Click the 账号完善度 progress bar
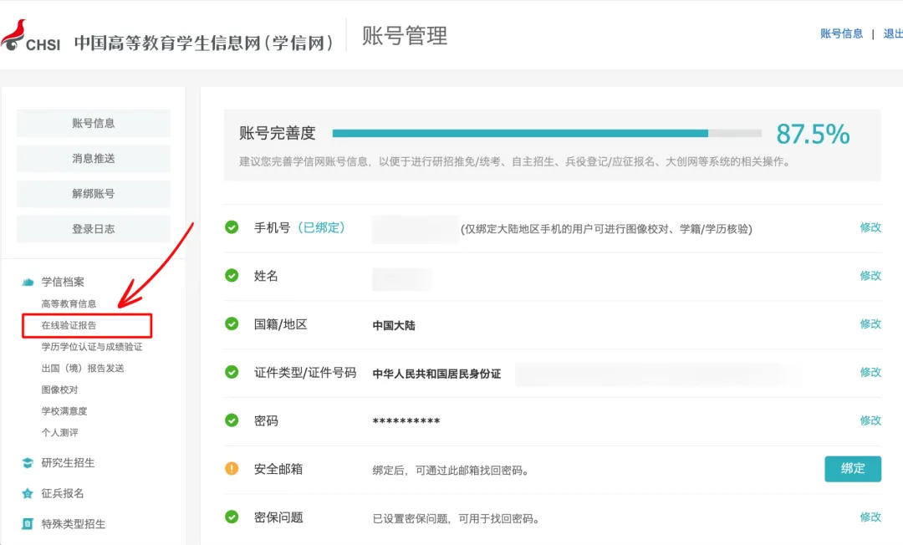 click(547, 133)
